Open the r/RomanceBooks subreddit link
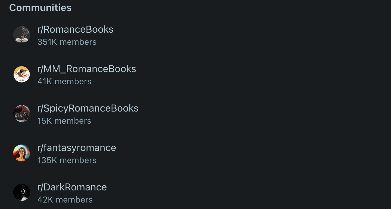This screenshot has height=209, width=391. tap(75, 29)
